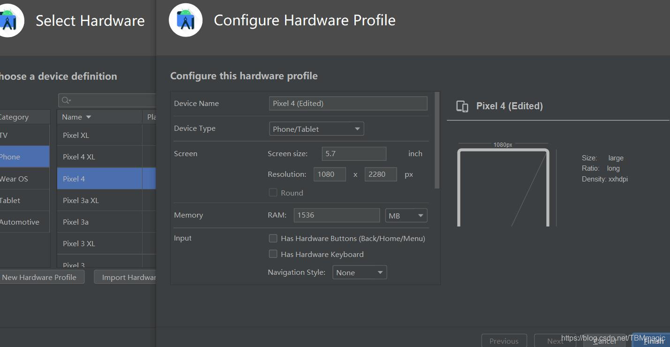Click the device icon next to Pixel 4 (Edited) preview title
670x347 pixels.
[x=462, y=106]
